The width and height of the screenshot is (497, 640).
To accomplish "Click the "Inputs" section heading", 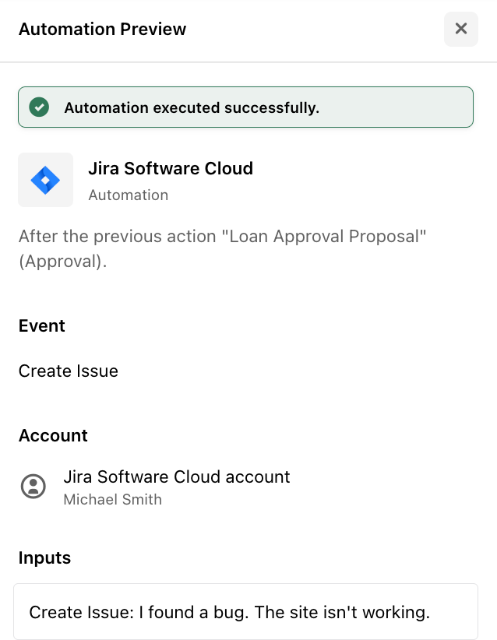I will tap(44, 557).
